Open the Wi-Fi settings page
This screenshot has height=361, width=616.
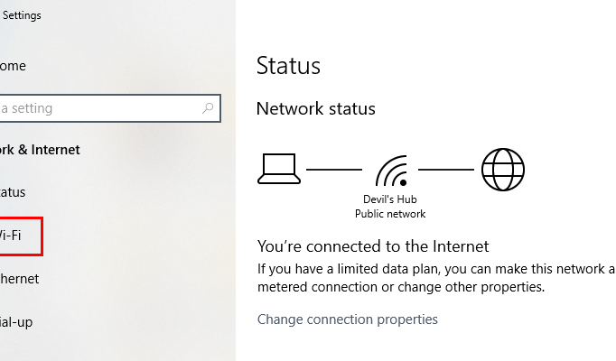[10, 236]
